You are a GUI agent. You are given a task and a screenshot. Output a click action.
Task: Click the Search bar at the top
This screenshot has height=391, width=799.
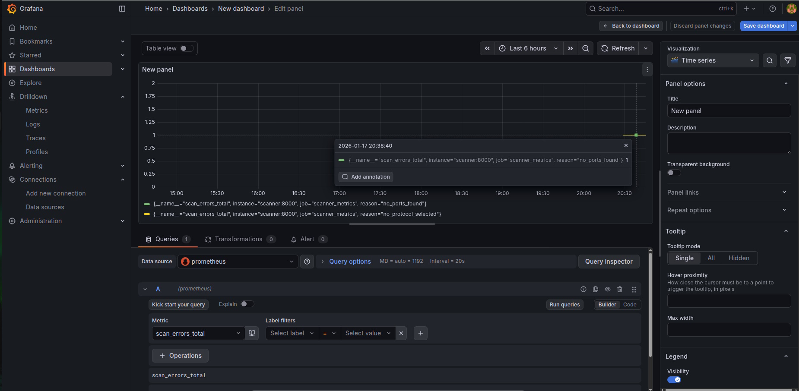pos(661,9)
